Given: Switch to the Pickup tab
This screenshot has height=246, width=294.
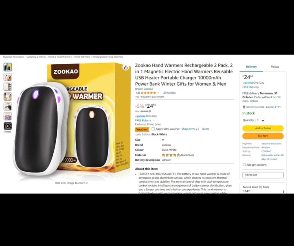Looking at the screenshot, I should 275,67.
